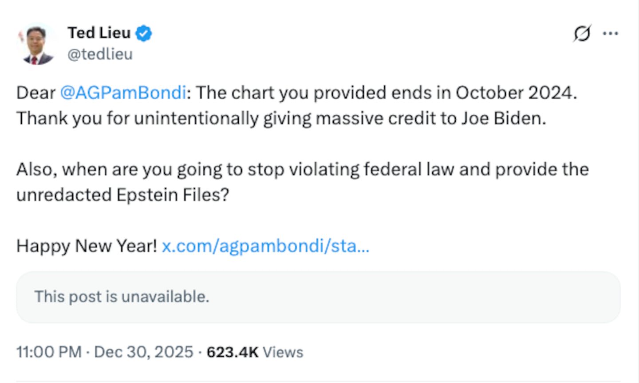
Task: Click the 'unredacted Epstein Files?' line
Action: tap(122, 195)
